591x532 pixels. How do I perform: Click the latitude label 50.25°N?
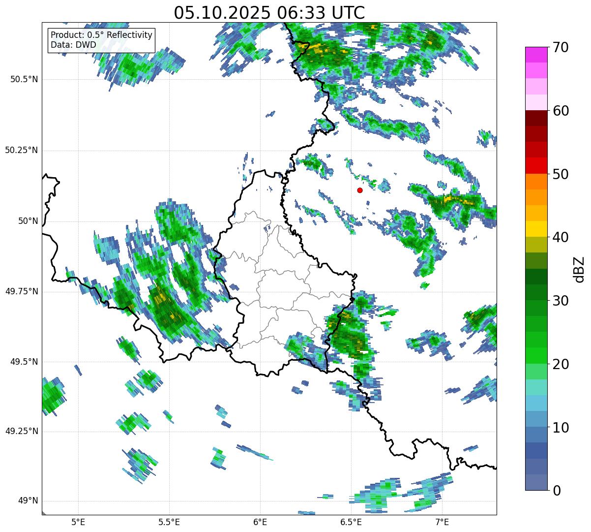[21, 150]
